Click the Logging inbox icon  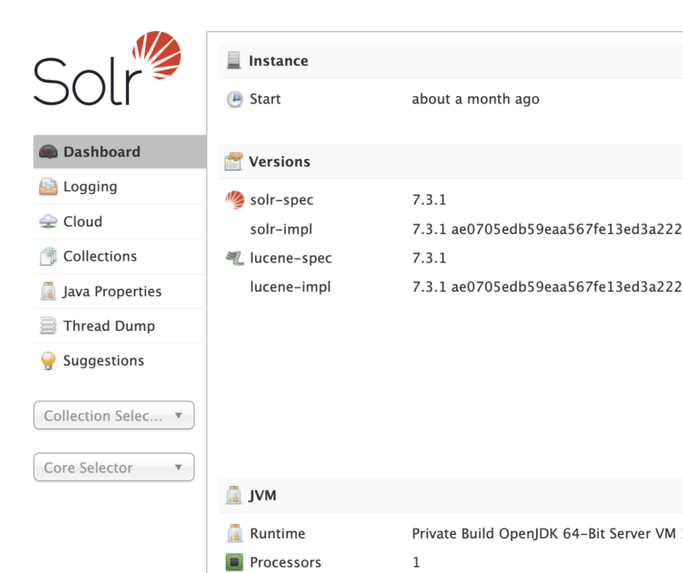[x=48, y=187]
